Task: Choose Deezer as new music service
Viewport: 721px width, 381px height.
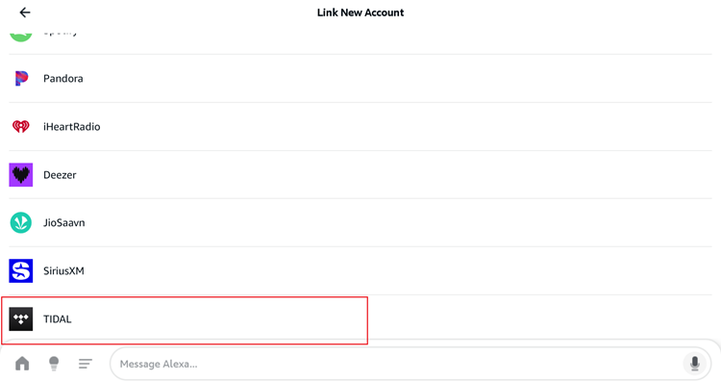Action: [x=360, y=175]
